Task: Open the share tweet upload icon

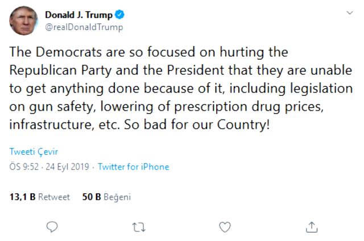Action: (x=311, y=227)
